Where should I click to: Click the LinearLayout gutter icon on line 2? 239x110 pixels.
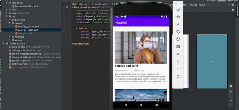pos(67,7)
